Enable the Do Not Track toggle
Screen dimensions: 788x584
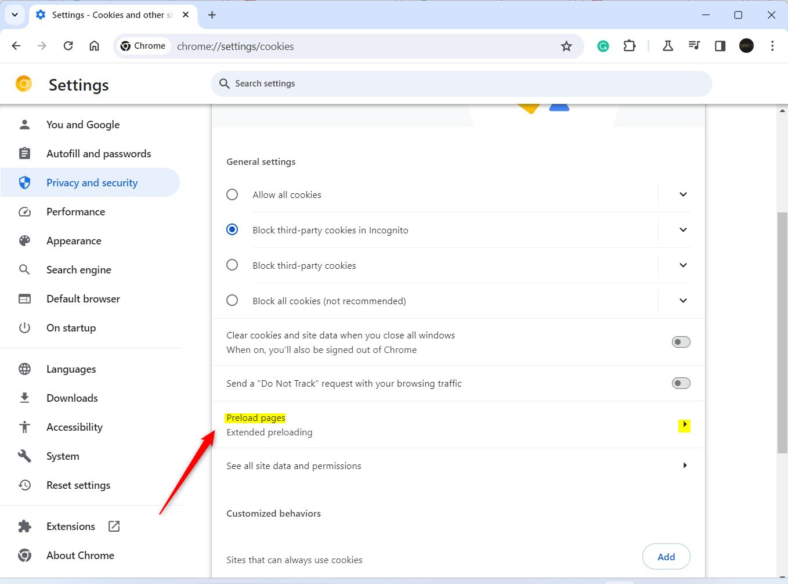(680, 383)
